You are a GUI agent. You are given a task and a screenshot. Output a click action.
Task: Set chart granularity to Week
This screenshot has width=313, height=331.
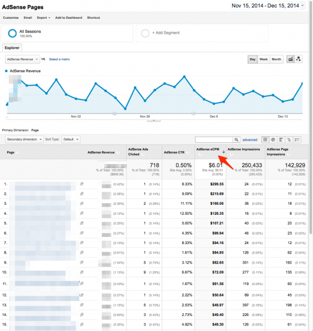pos(264,59)
